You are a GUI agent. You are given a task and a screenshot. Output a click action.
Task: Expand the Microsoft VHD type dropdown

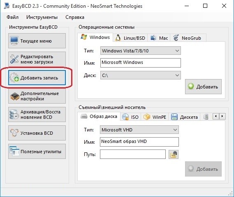139,130
